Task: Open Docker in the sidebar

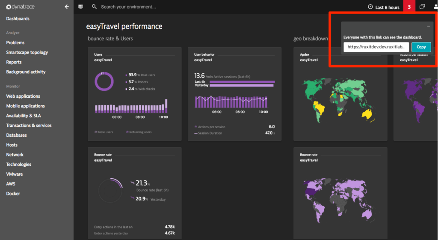Action: click(13, 194)
